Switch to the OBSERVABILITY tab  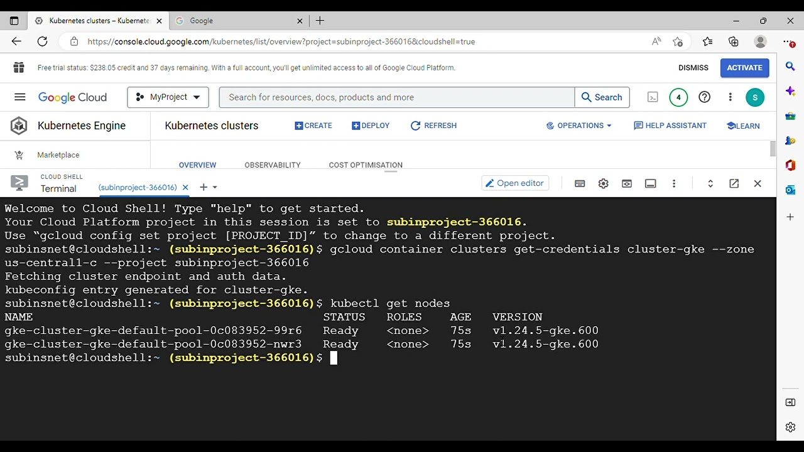click(x=273, y=165)
